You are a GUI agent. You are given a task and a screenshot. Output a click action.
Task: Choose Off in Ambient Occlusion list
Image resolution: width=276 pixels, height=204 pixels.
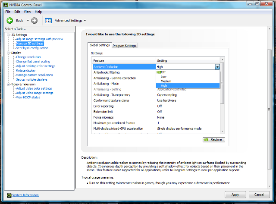coord(163,72)
